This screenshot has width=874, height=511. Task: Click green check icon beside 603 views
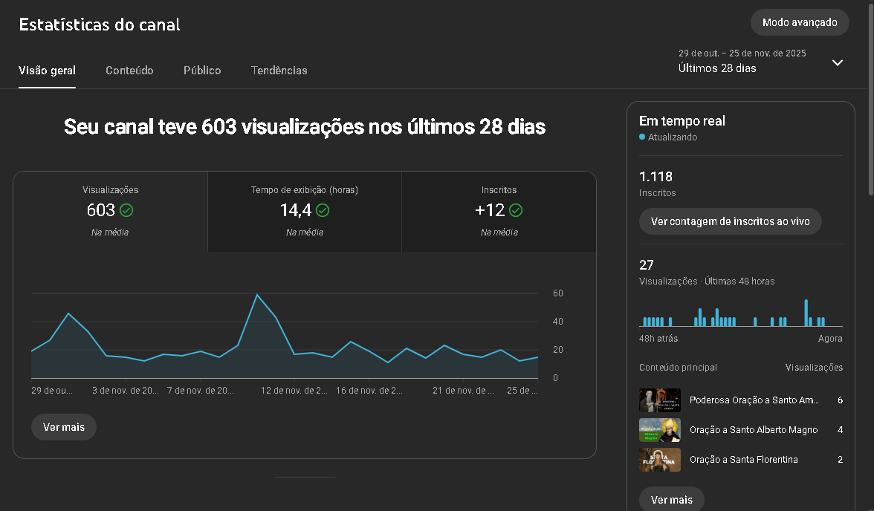(126, 210)
